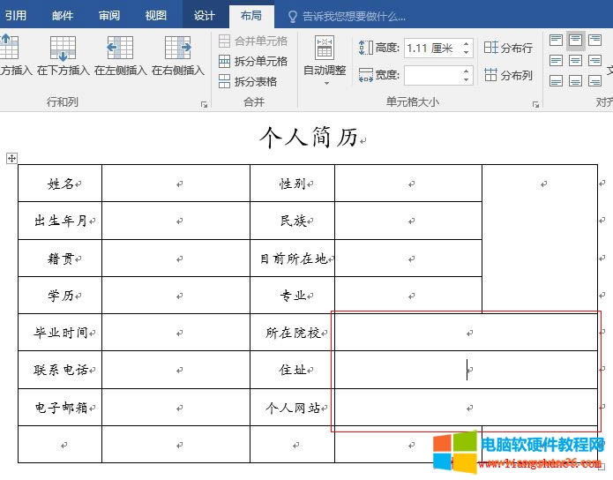Click the 目前所在地 table cell
The image size is (613, 480).
pos(293,259)
